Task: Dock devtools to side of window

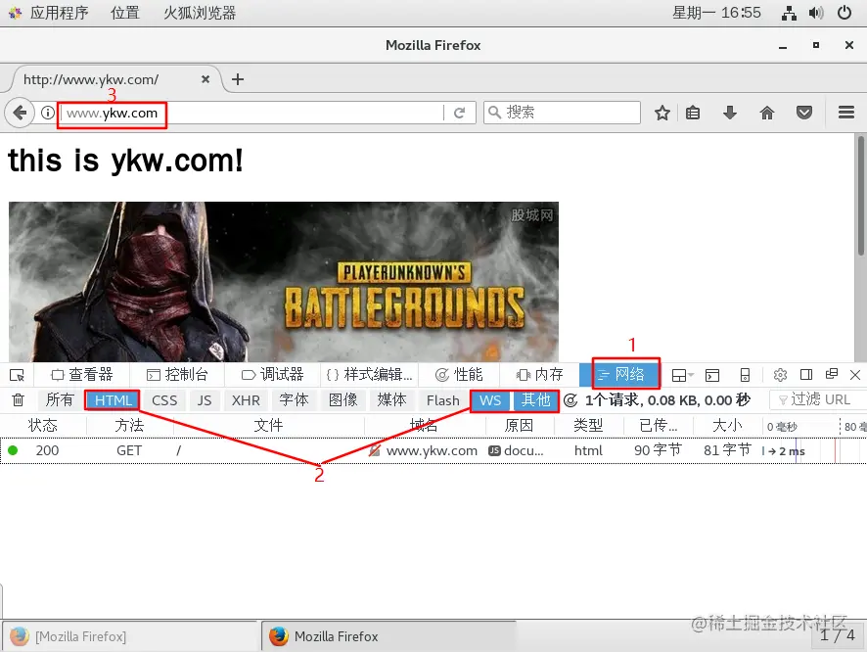Action: coord(806,375)
